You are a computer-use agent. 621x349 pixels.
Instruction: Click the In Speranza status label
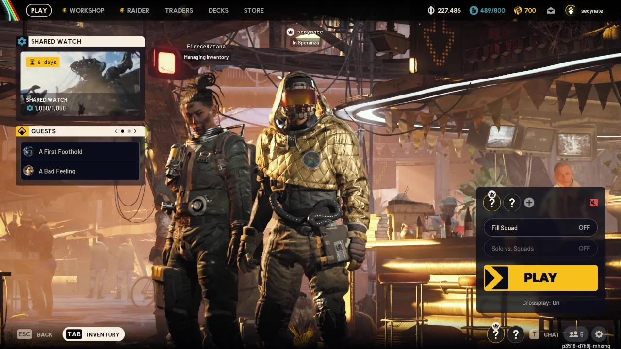click(x=306, y=43)
